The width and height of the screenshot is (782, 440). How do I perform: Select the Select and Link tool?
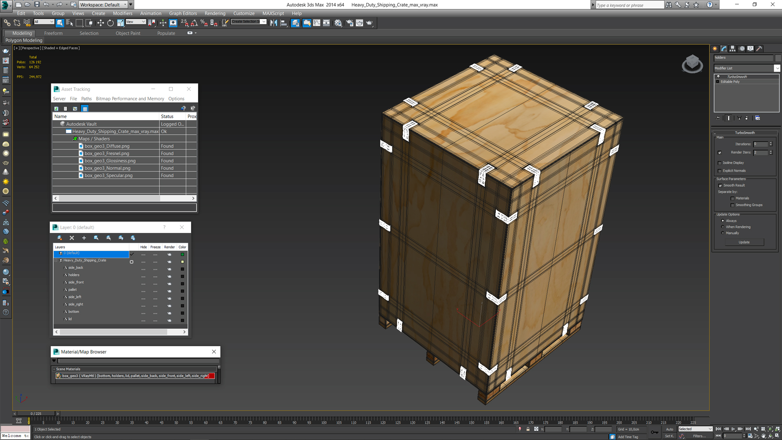tap(7, 23)
